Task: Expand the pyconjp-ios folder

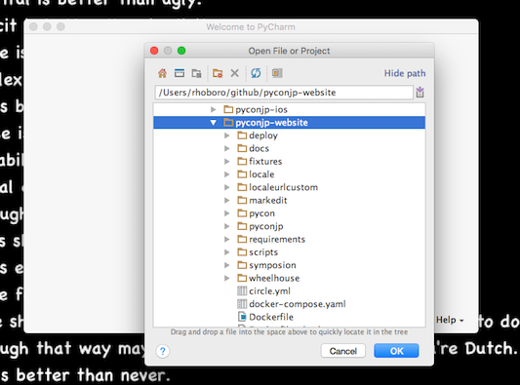Action: point(214,109)
